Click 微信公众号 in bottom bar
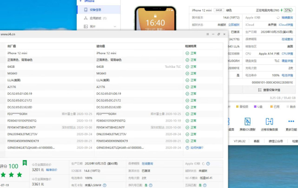This screenshot has height=188, width=298. 275,141
